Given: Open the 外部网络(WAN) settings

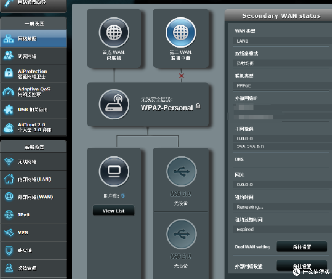Looking at the screenshot, I should [x=33, y=197].
